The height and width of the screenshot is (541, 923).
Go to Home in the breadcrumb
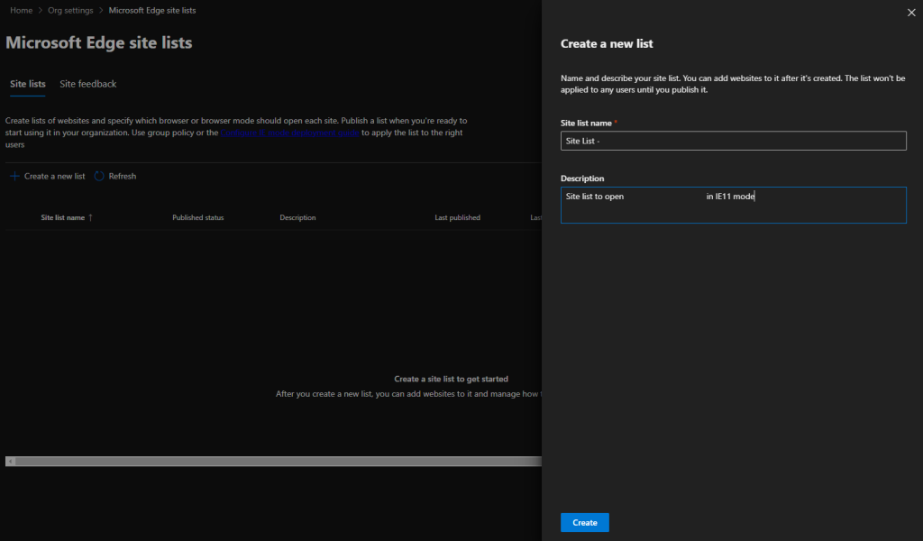[22, 10]
